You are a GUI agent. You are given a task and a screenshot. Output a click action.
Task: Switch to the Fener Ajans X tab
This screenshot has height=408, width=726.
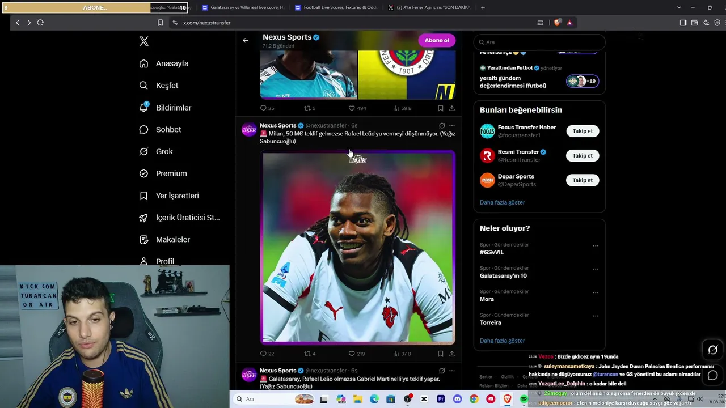pos(428,7)
